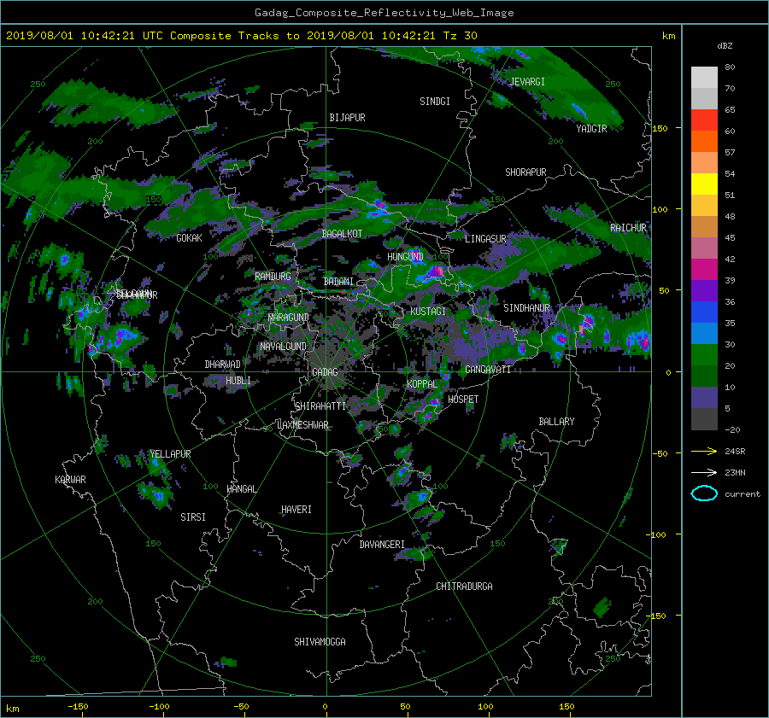Viewport: 769px width, 718px height.
Task: Click the KOPPAL city label
Action: tap(422, 384)
